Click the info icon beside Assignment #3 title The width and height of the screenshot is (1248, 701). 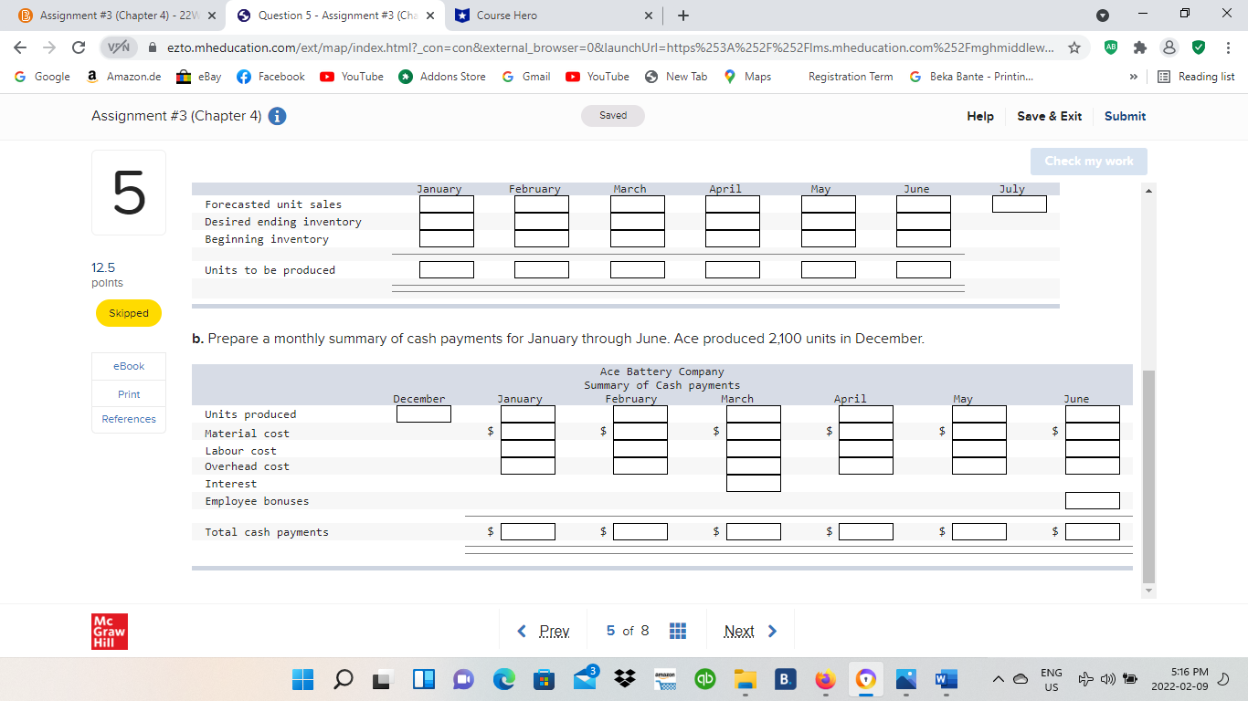pyautogui.click(x=277, y=116)
